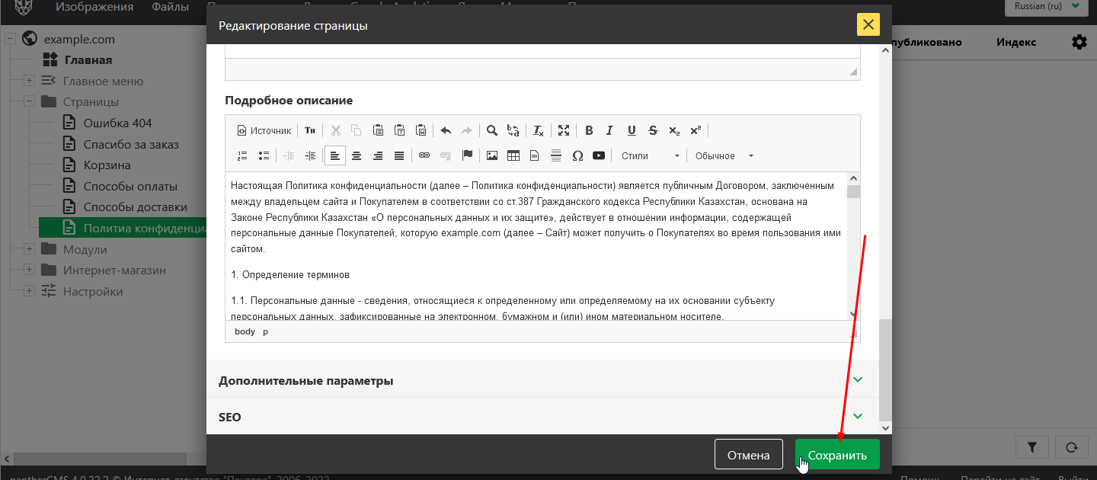Open the Стили styles dropdown

click(x=650, y=155)
